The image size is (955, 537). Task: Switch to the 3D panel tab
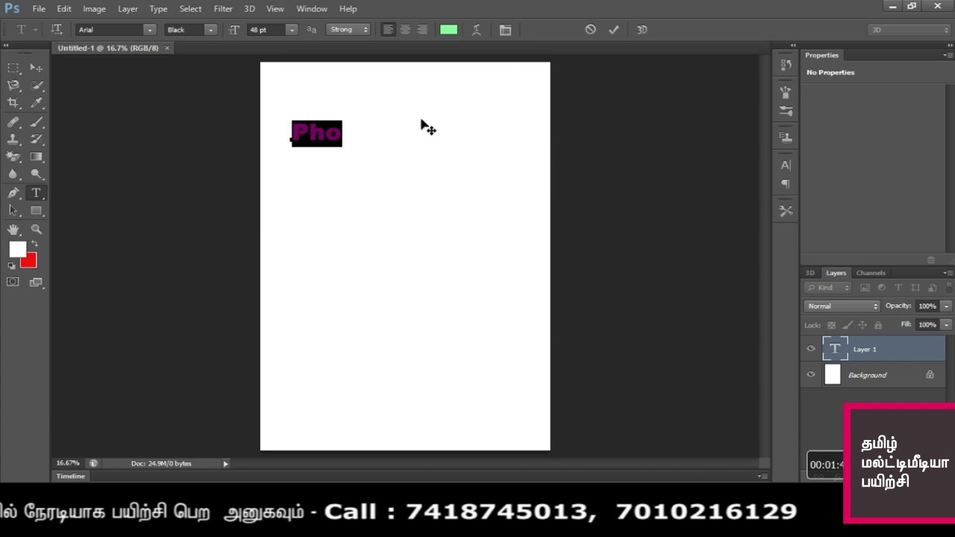(x=810, y=273)
